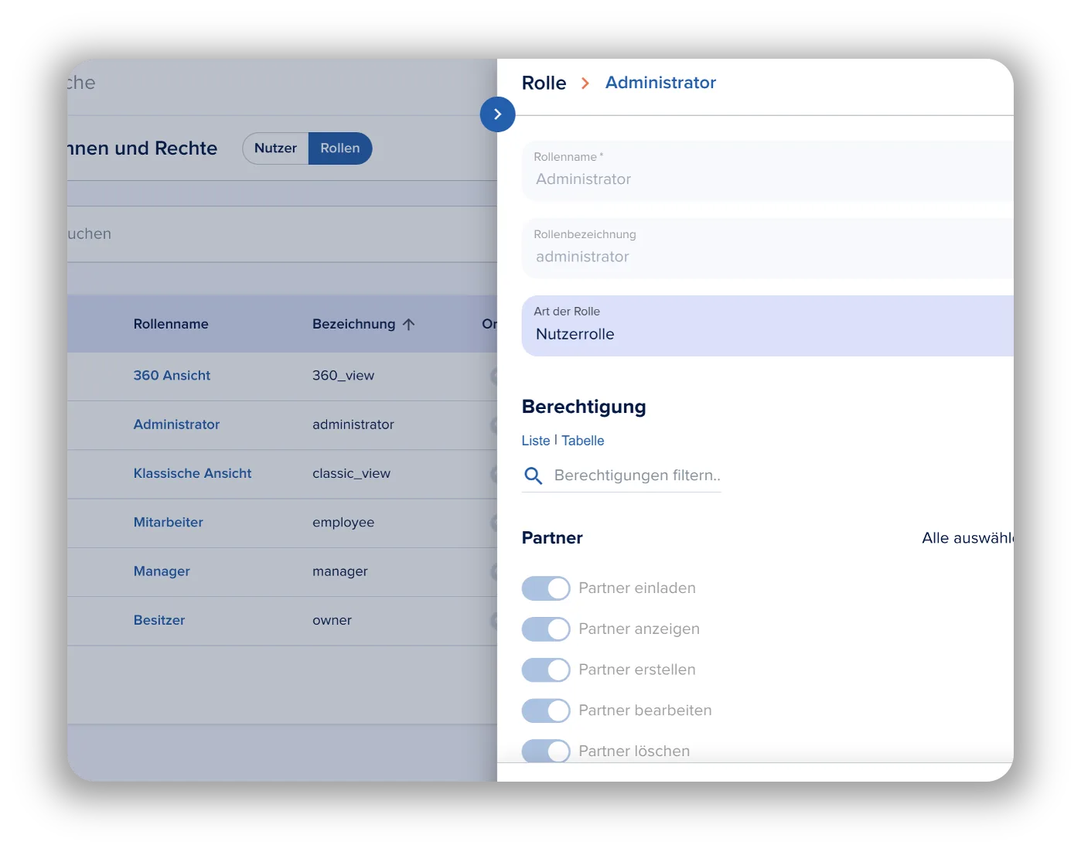
Task: Open the Klassische Ansicht role
Action: click(x=193, y=473)
